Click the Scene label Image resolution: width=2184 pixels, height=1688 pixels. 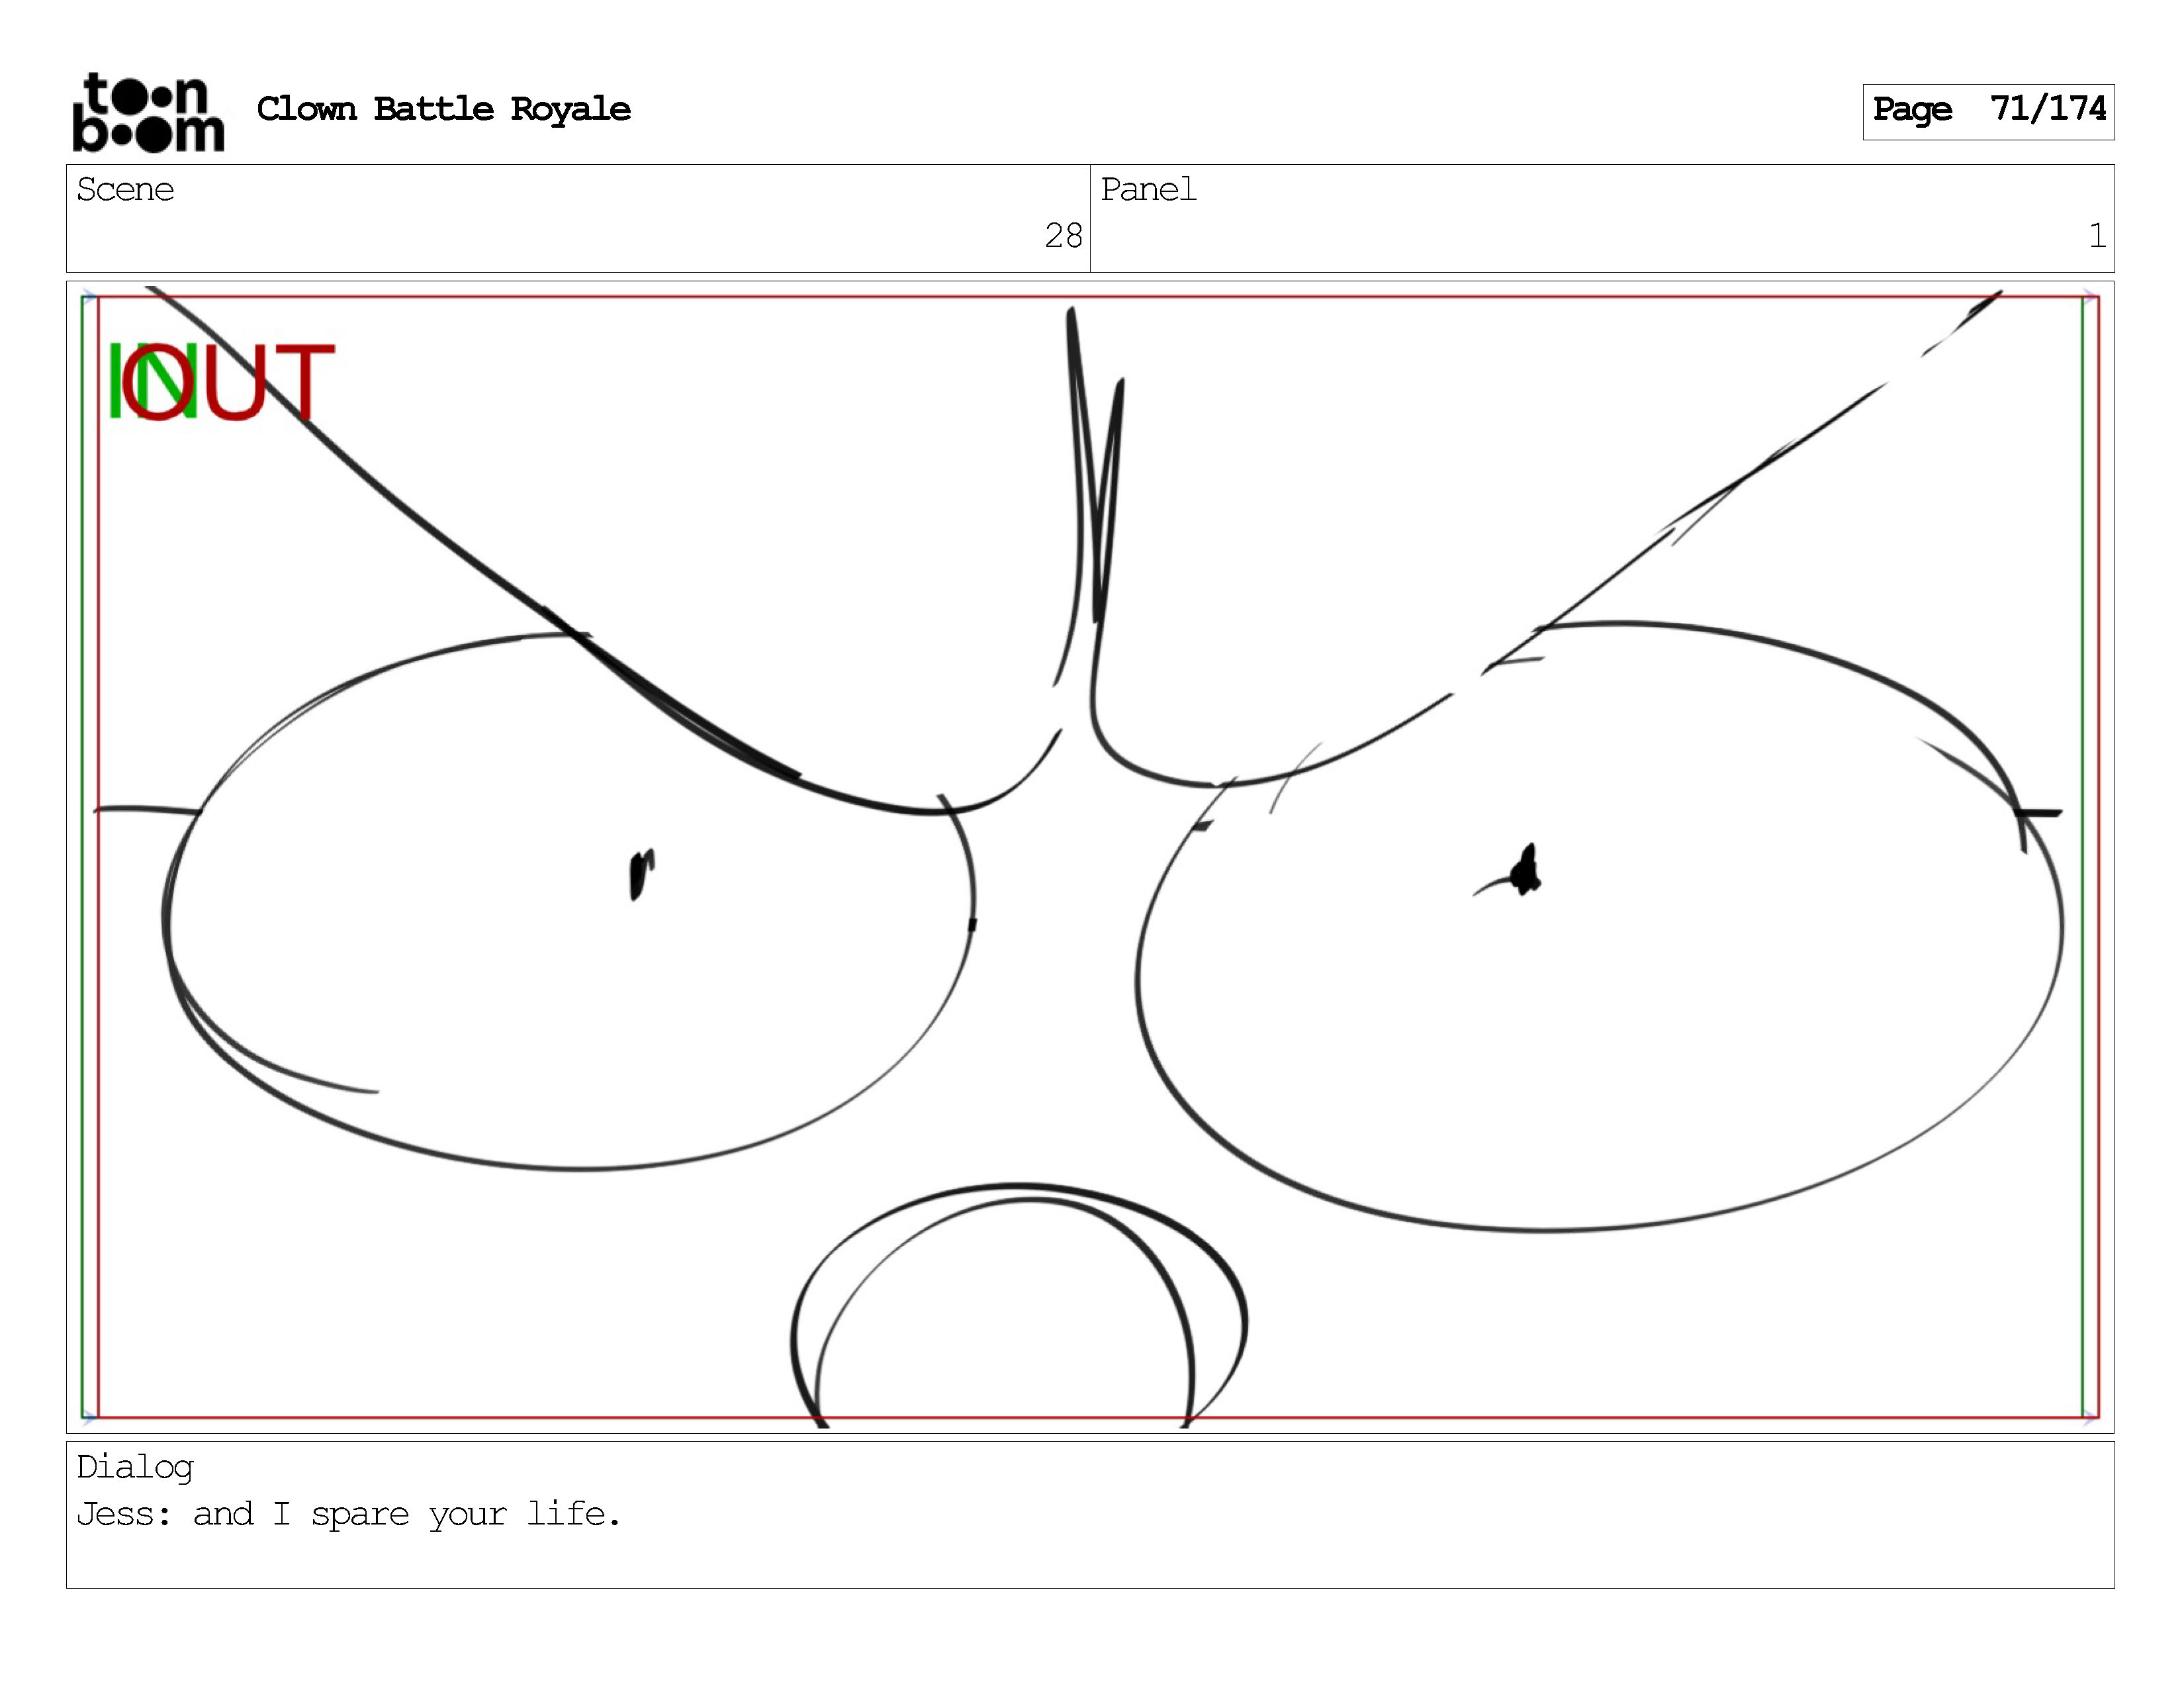pyautogui.click(x=125, y=189)
